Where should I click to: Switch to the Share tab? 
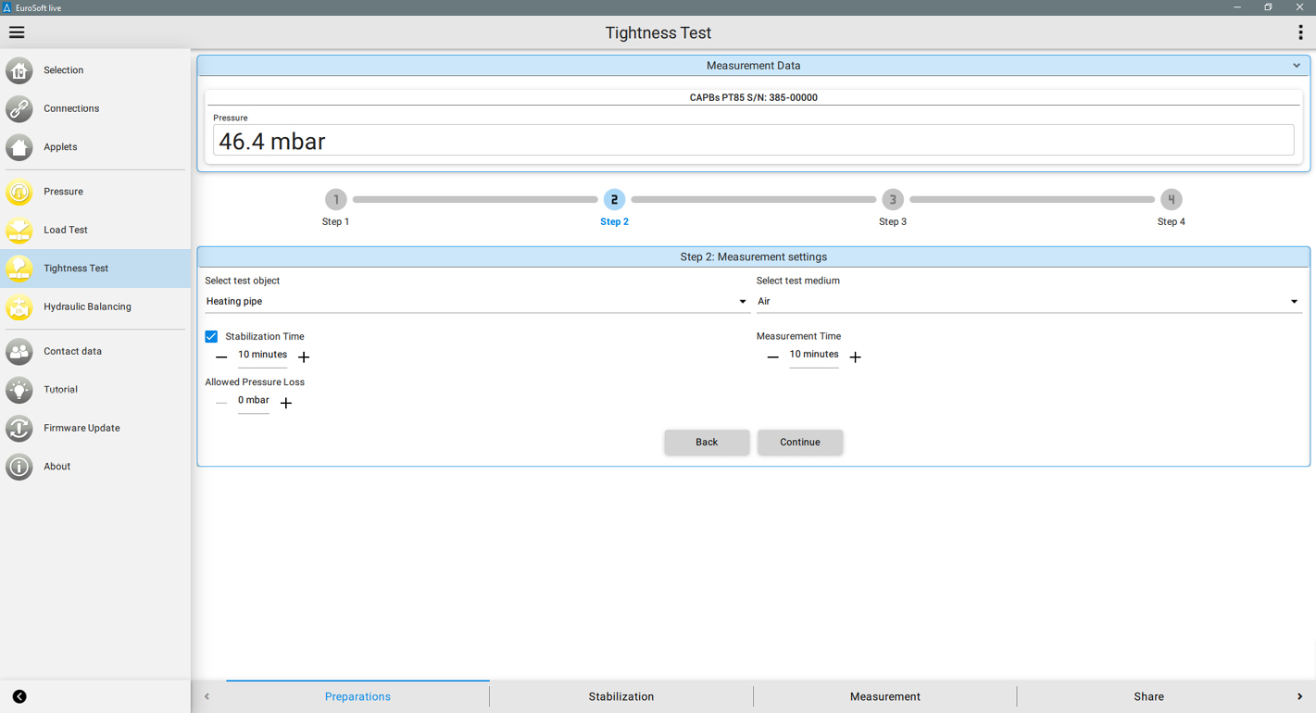pos(1148,696)
